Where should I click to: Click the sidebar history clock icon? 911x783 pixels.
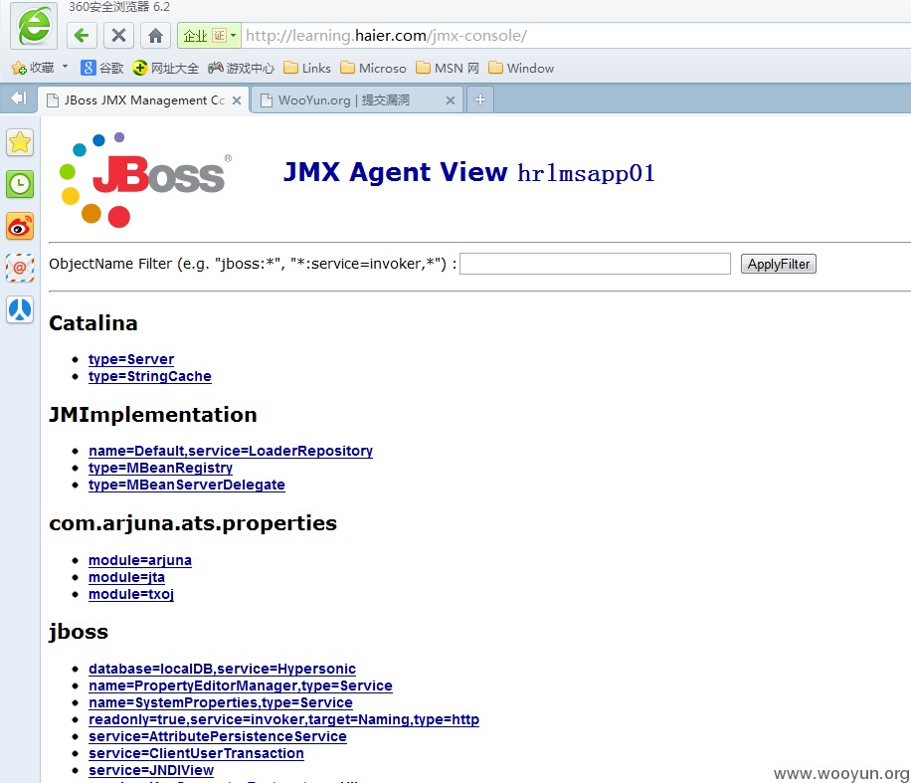pos(20,184)
